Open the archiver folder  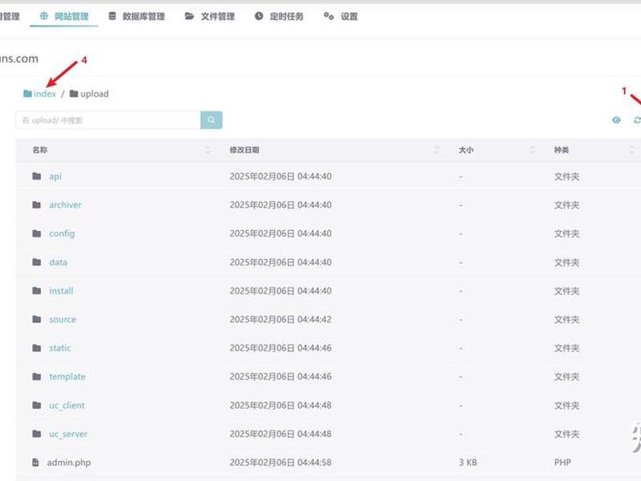(66, 205)
